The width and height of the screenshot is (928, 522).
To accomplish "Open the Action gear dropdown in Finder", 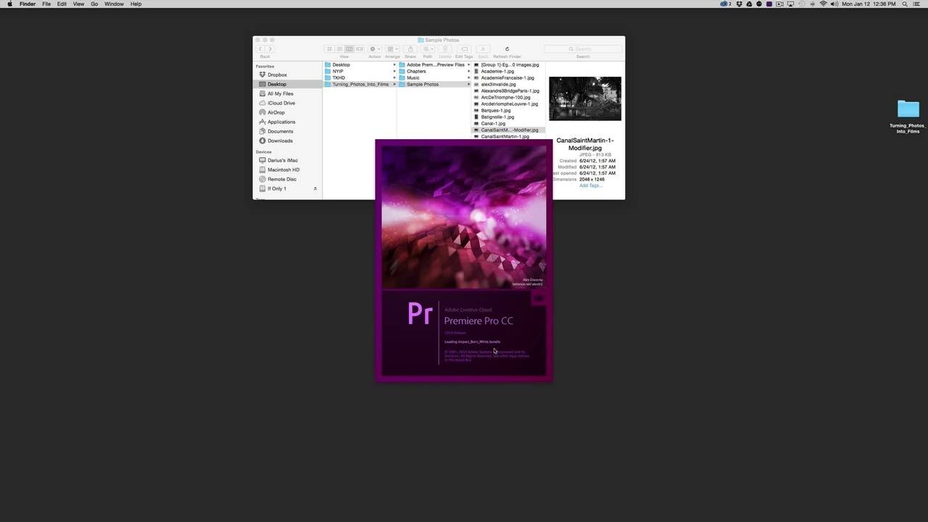I will click(x=374, y=49).
